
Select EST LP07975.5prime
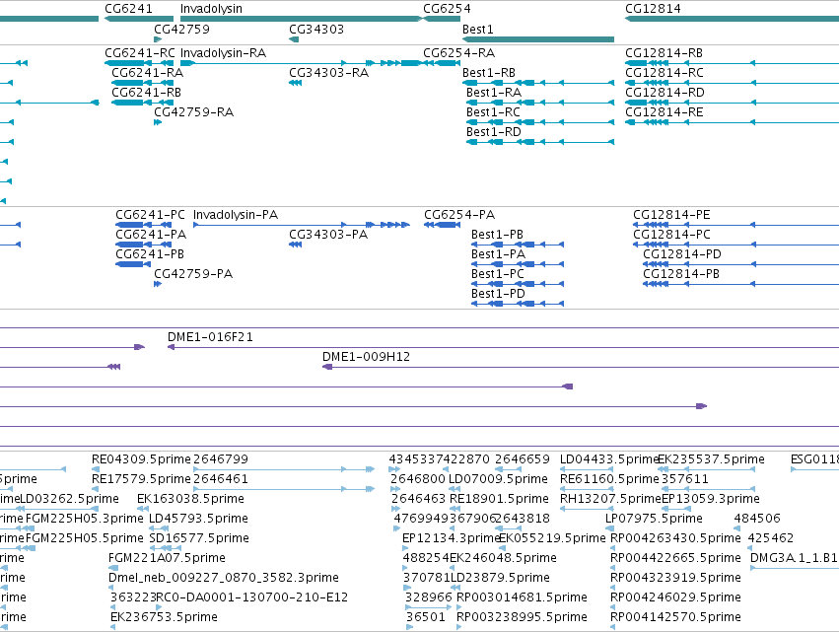[654, 519]
